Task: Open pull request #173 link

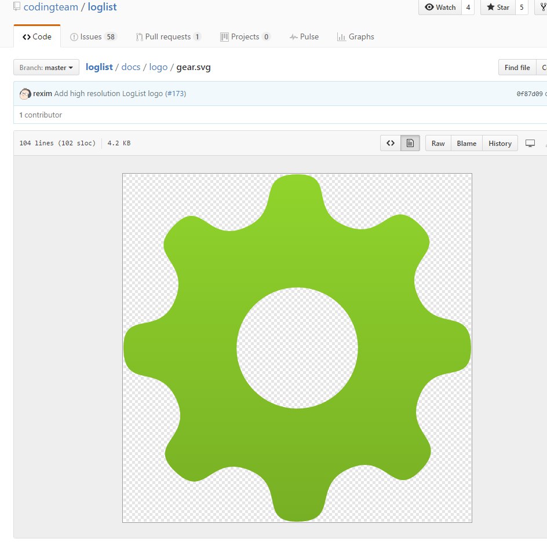Action: tap(176, 93)
